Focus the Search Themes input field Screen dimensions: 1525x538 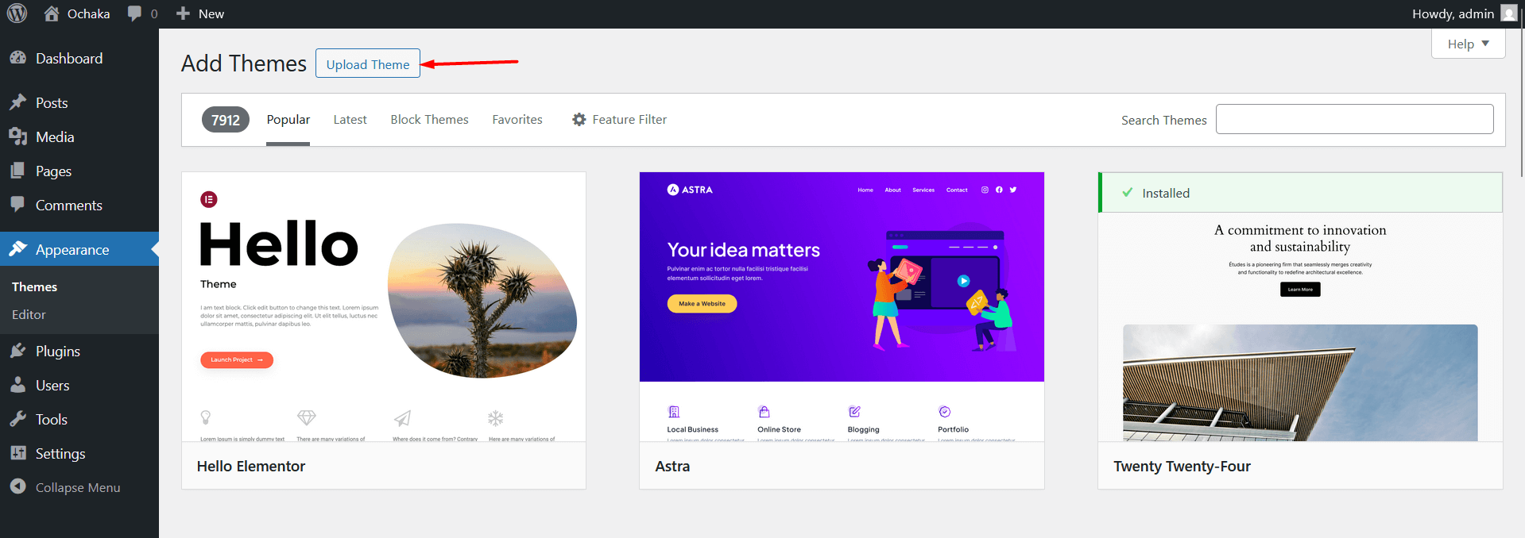(x=1354, y=119)
